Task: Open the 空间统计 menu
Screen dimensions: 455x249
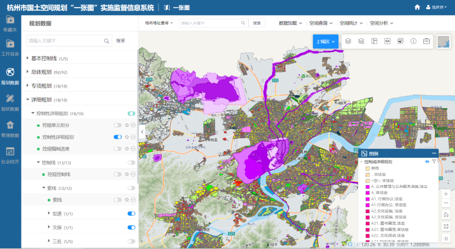Action: [x=351, y=23]
